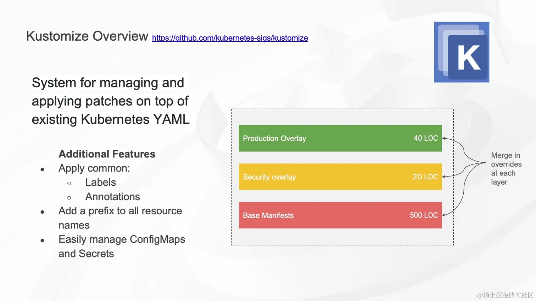536x301 pixels.
Task: Click the '500 LOC' value
Action: click(424, 215)
